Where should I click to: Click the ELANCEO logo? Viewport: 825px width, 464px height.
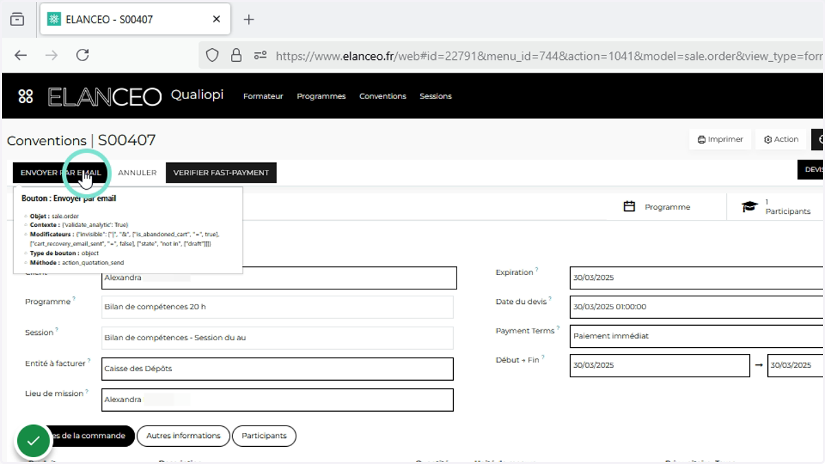pos(104,96)
